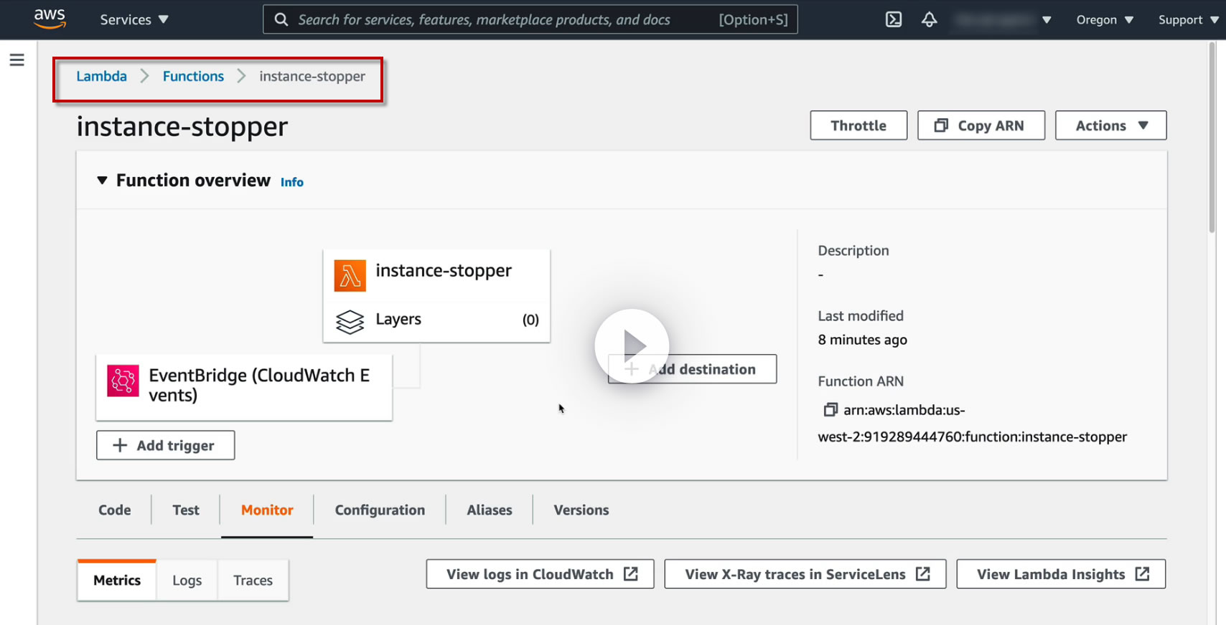Select the Logs sub-tab
Image resolution: width=1226 pixels, height=625 pixels.
[x=187, y=580]
